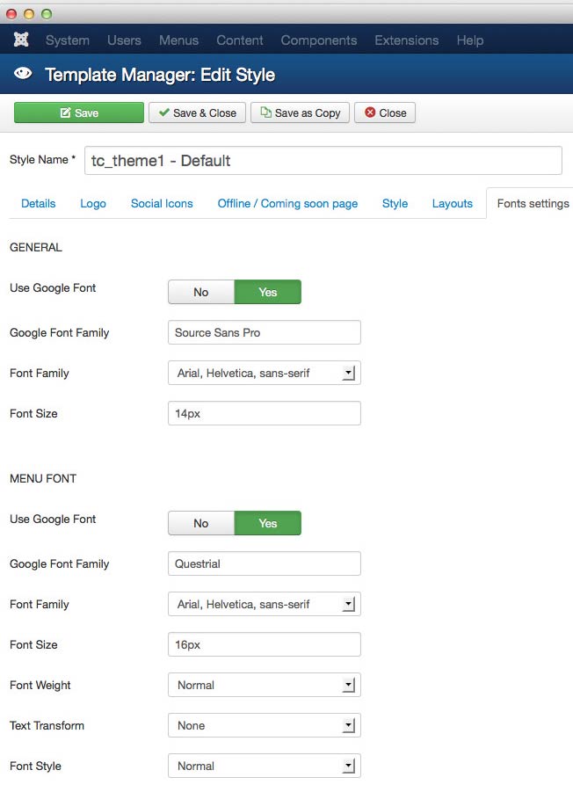The height and width of the screenshot is (792, 573).
Task: Open the Extensions menu
Action: (x=406, y=40)
